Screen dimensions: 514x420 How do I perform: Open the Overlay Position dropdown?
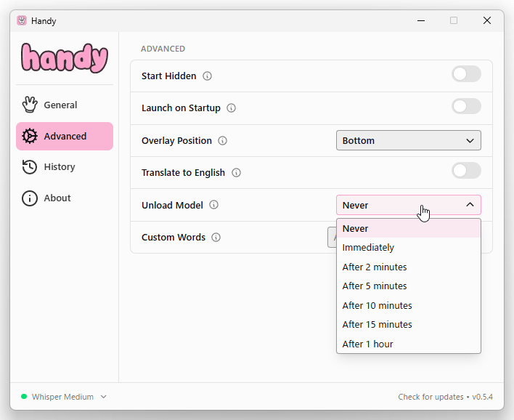click(408, 140)
